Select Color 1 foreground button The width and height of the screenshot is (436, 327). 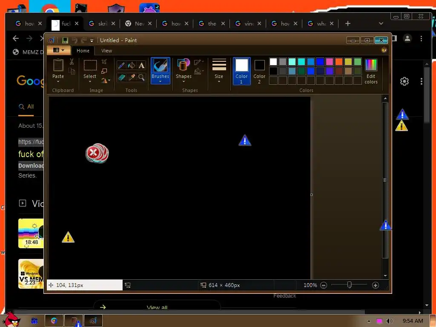tap(242, 71)
